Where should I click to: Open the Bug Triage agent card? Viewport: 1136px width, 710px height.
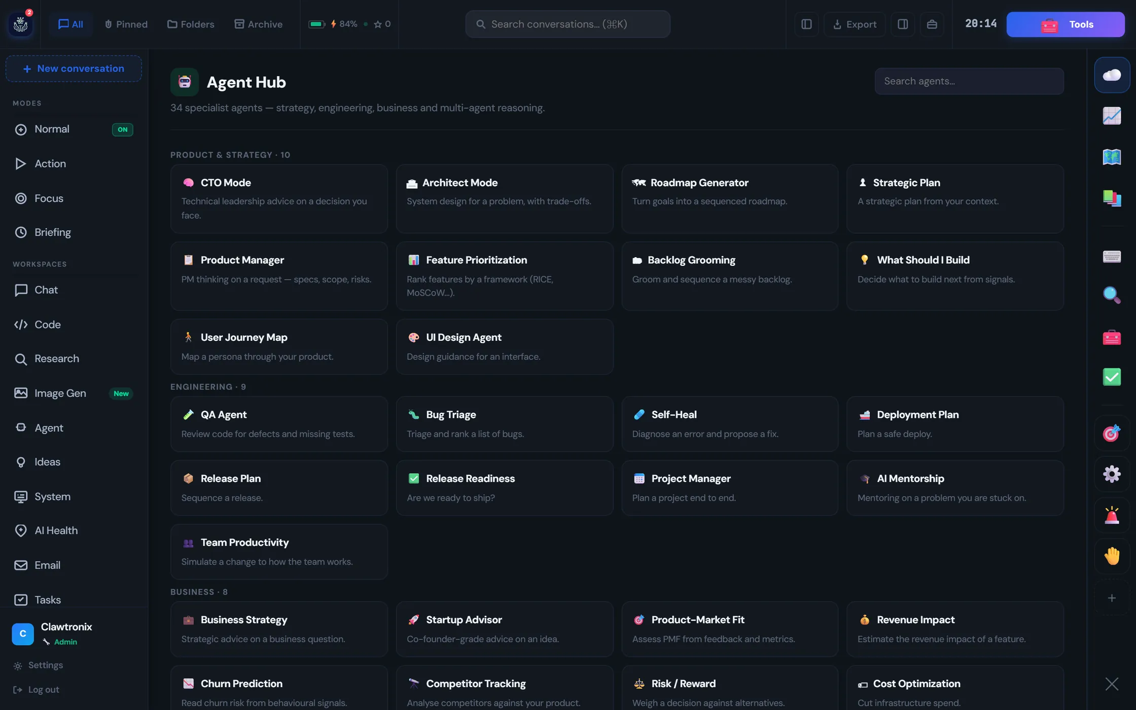(505, 424)
